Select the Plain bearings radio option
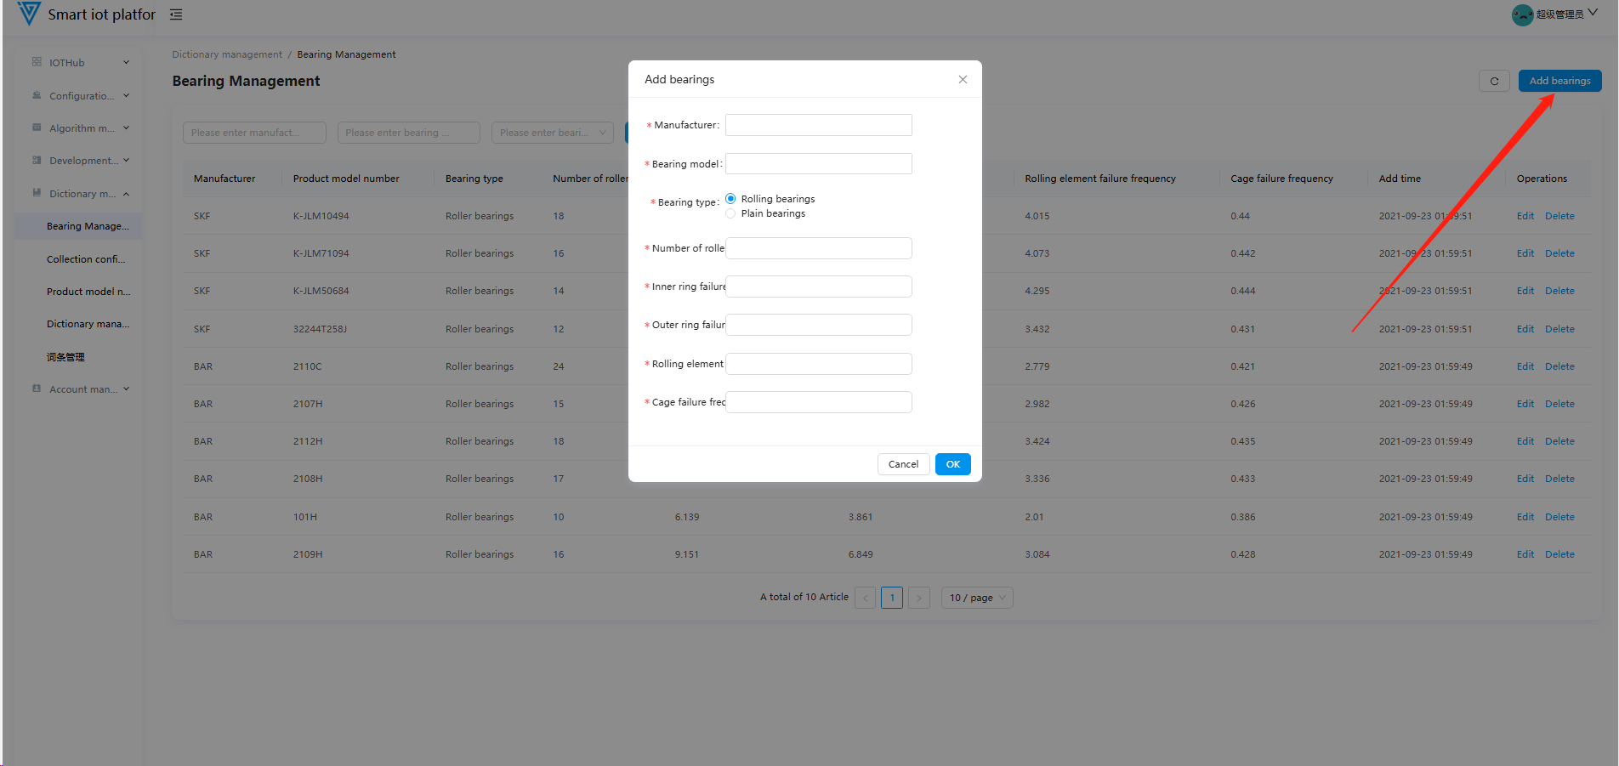Image resolution: width=1619 pixels, height=766 pixels. [730, 213]
